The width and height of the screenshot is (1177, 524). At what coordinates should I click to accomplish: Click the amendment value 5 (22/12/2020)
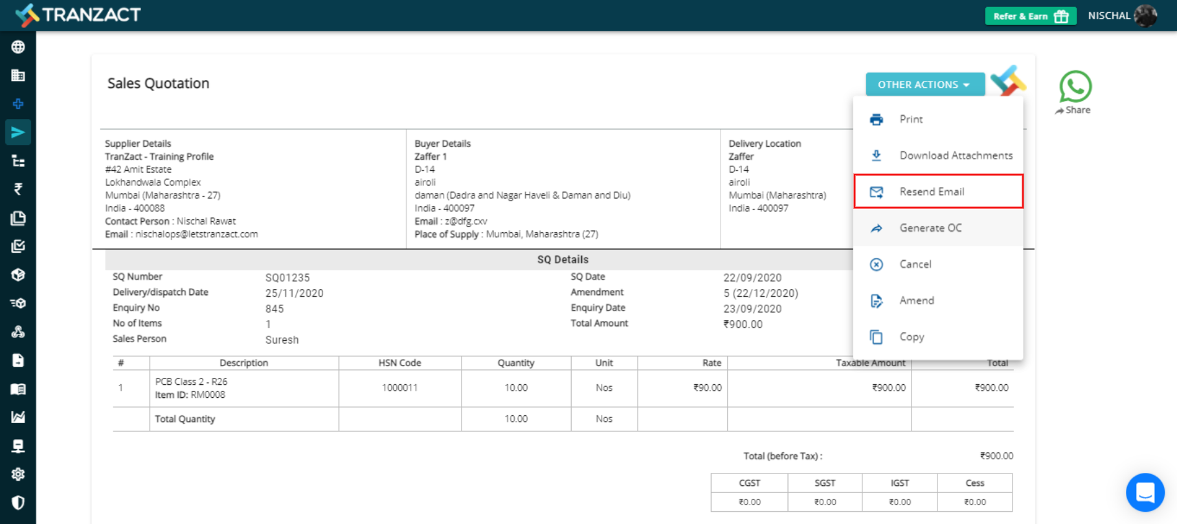point(761,293)
